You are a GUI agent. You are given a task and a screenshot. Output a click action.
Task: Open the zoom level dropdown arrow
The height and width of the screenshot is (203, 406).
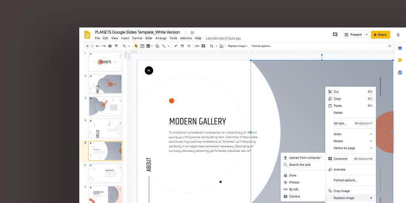129,46
